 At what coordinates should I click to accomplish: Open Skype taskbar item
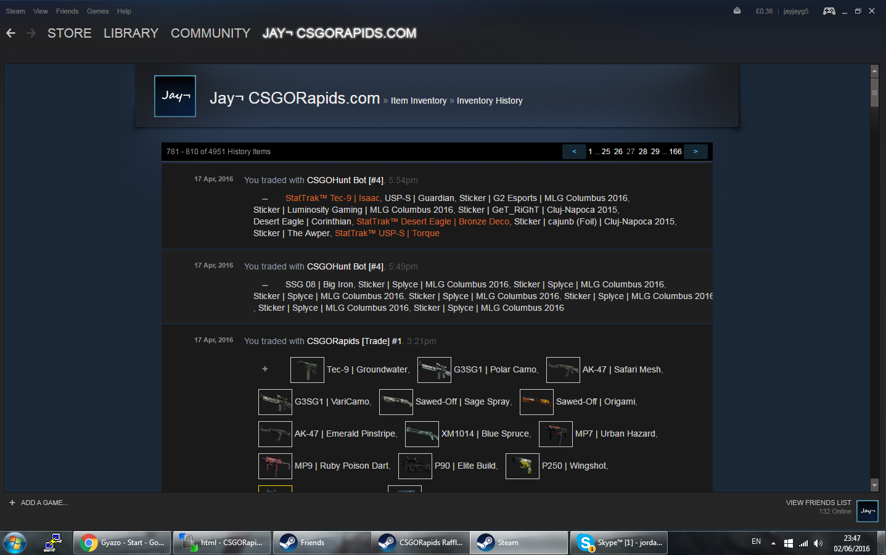coord(619,543)
